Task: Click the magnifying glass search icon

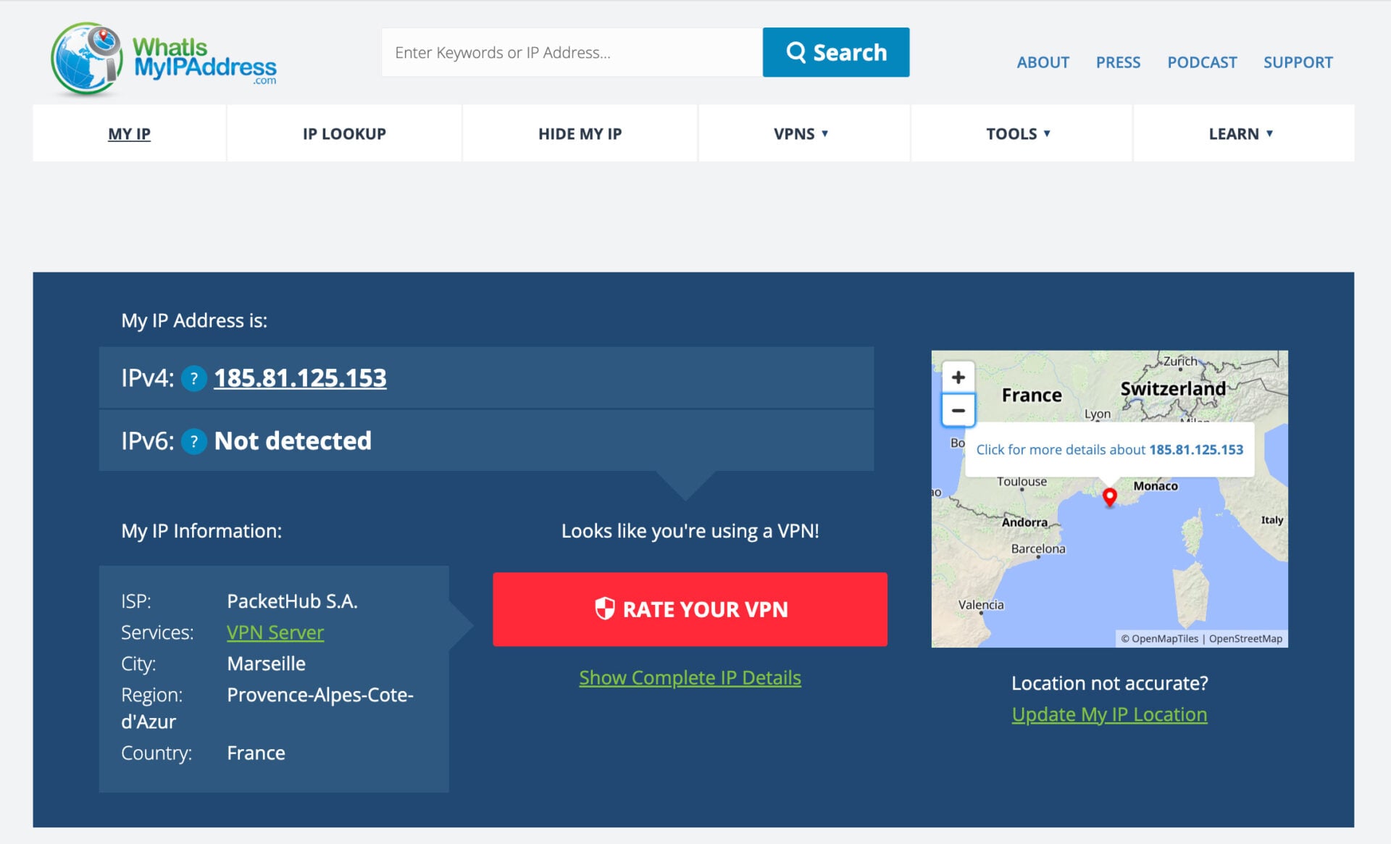Action: point(797,51)
